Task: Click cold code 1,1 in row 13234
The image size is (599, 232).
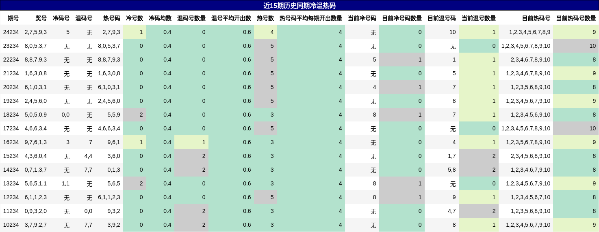Action: click(65, 183)
